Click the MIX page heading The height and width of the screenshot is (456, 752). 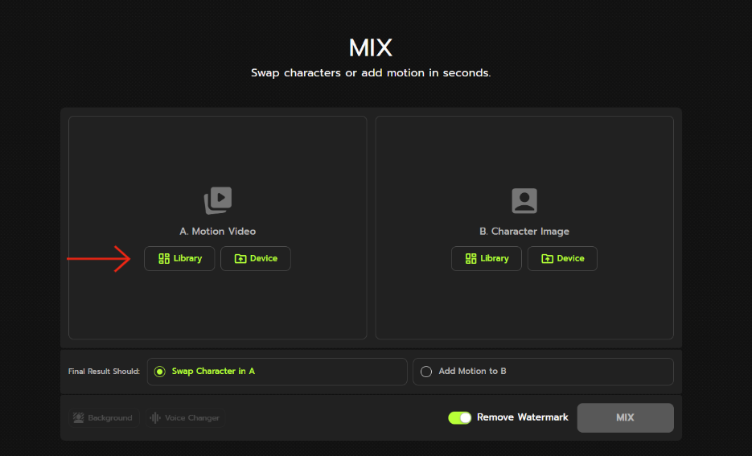[371, 48]
